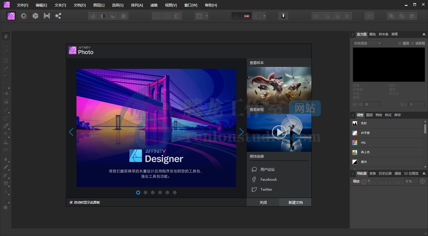The image size is (428, 236).
Task: Enable the 图层 checkbox in Histogram panel
Action: (x=400, y=43)
